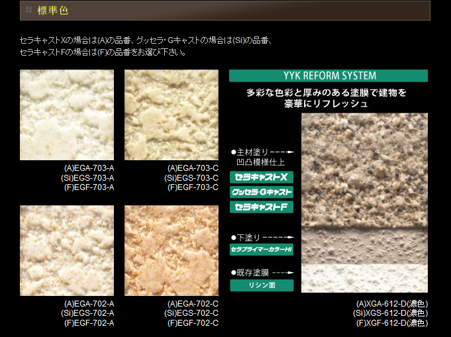Select the EGA-703-A white texture swatch
Image resolution: width=451 pixels, height=337 pixels.
tap(67, 115)
